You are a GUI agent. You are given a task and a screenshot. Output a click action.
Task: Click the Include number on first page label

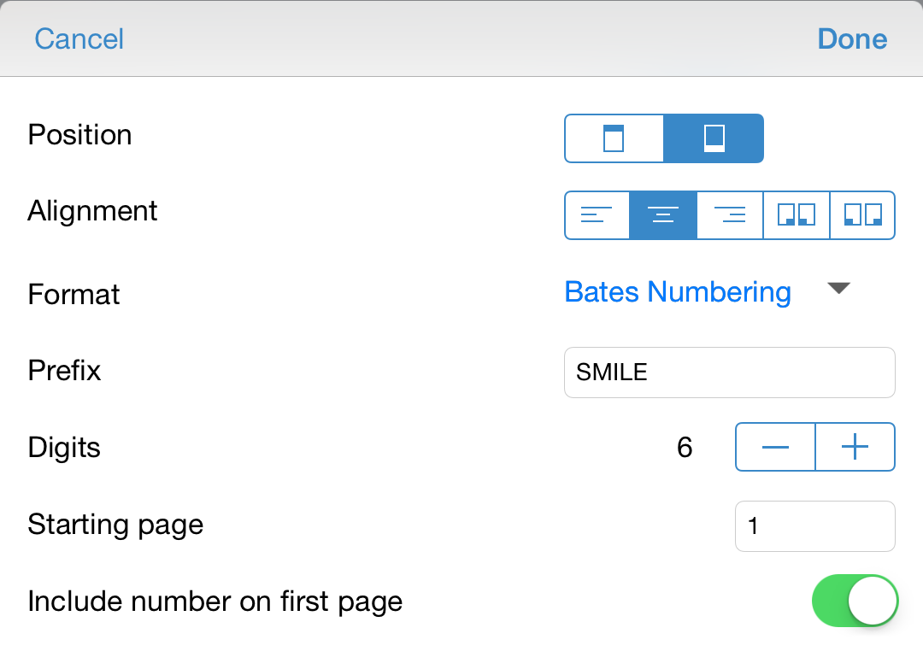(x=215, y=601)
